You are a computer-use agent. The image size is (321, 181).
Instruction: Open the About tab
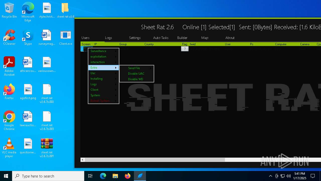click(x=230, y=38)
